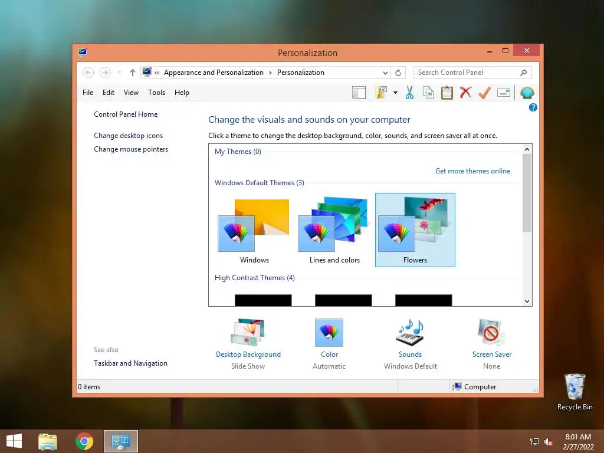The height and width of the screenshot is (453, 604).
Task: Click the theme list scrollbar thumb
Action: [527, 193]
